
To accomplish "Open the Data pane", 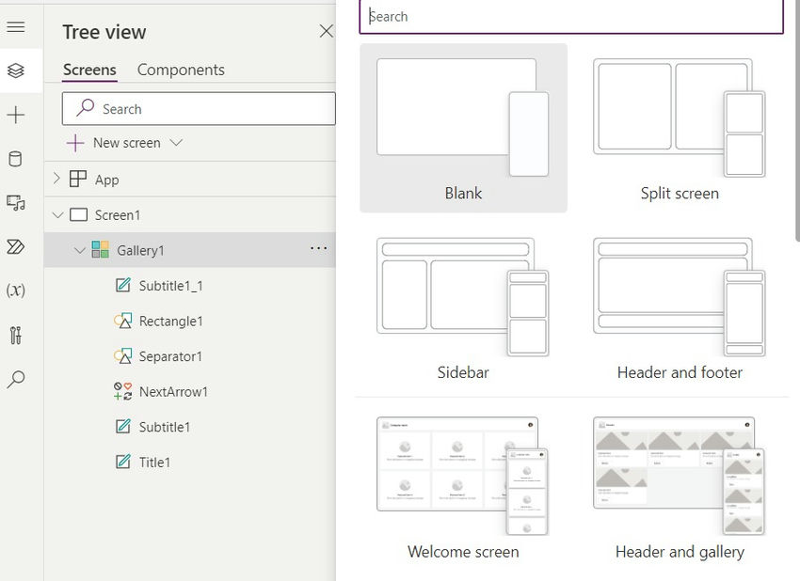I will (x=16, y=159).
